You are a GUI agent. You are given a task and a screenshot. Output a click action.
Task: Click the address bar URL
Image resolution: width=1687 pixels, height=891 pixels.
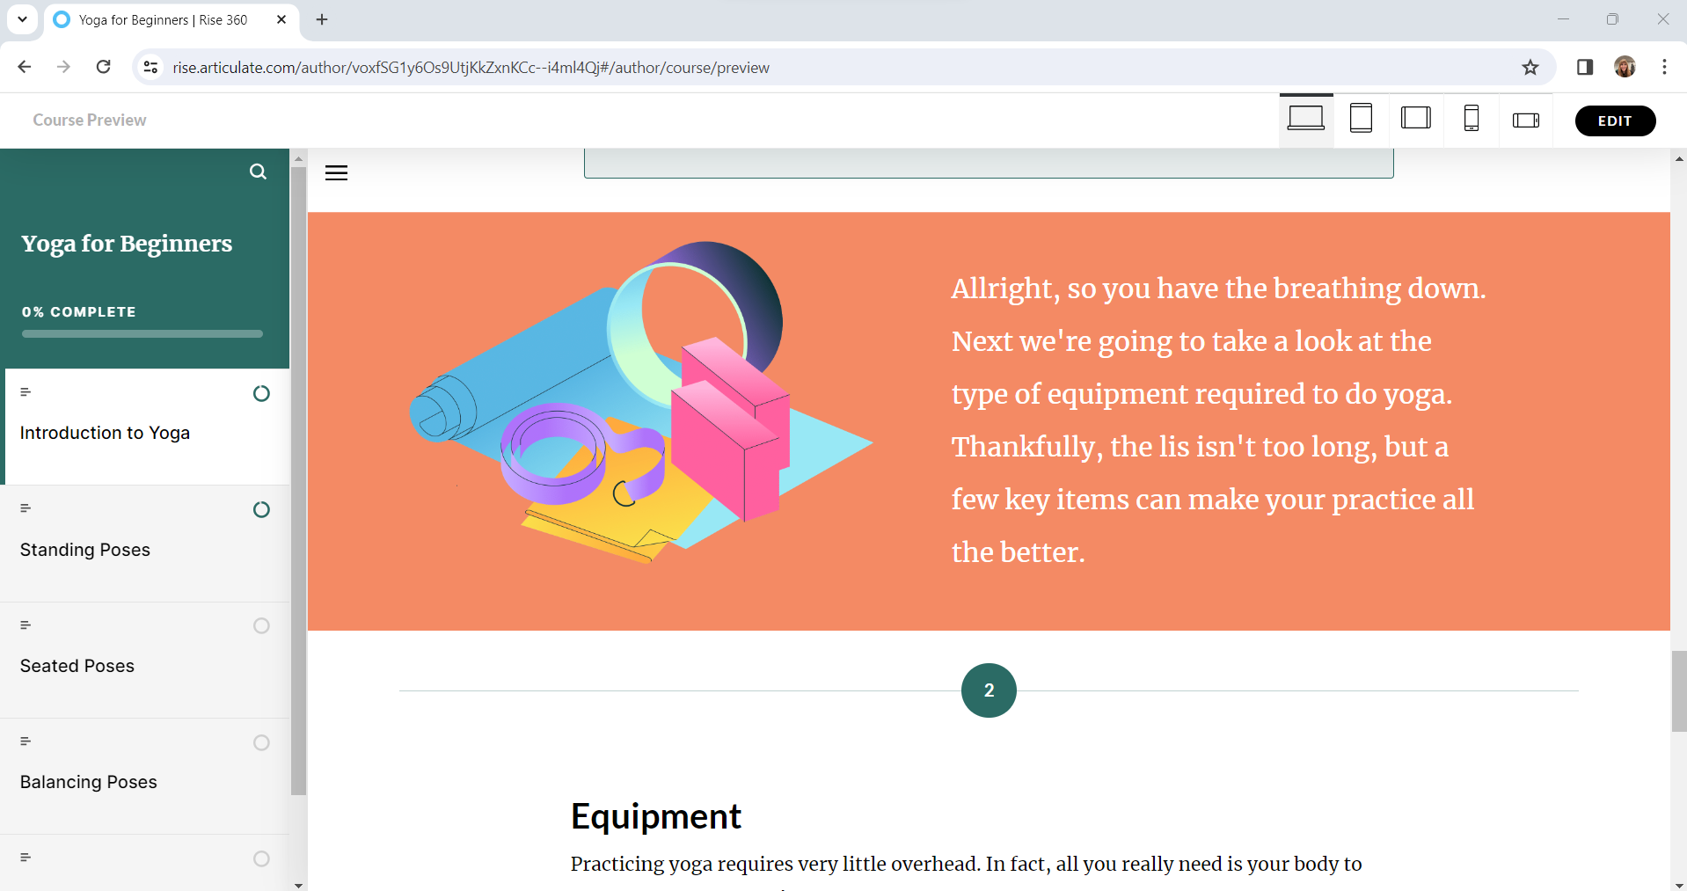click(471, 68)
